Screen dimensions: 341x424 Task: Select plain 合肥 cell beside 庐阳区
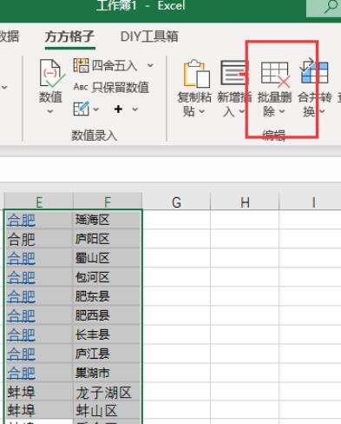click(x=38, y=239)
